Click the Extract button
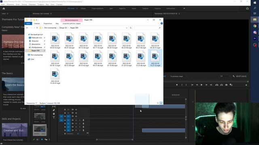The width and height of the screenshot is (259, 145). pyautogui.click(x=221, y=85)
